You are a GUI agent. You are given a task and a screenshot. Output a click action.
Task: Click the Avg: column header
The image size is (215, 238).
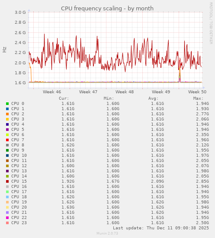(x=154, y=98)
